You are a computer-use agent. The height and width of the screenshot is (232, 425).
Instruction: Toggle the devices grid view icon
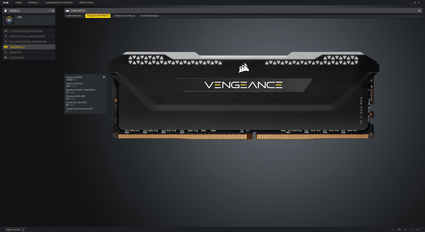point(420,10)
